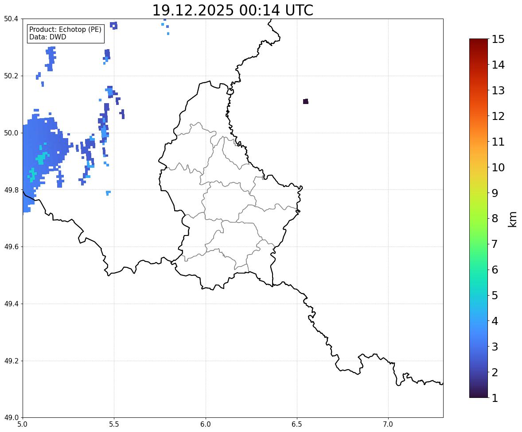
Task: Click longitude axis label 6.0
Action: 206,424
